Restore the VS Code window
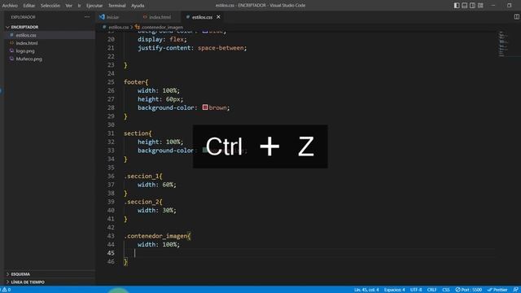Viewport: 521px width, 293px height. 509,6
